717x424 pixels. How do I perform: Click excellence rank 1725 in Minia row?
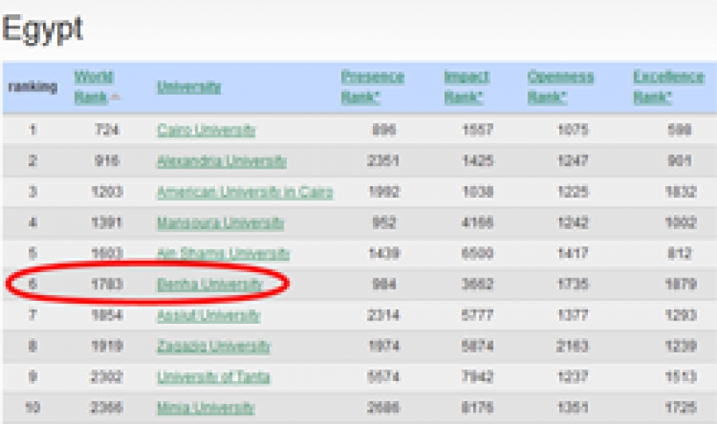point(681,407)
